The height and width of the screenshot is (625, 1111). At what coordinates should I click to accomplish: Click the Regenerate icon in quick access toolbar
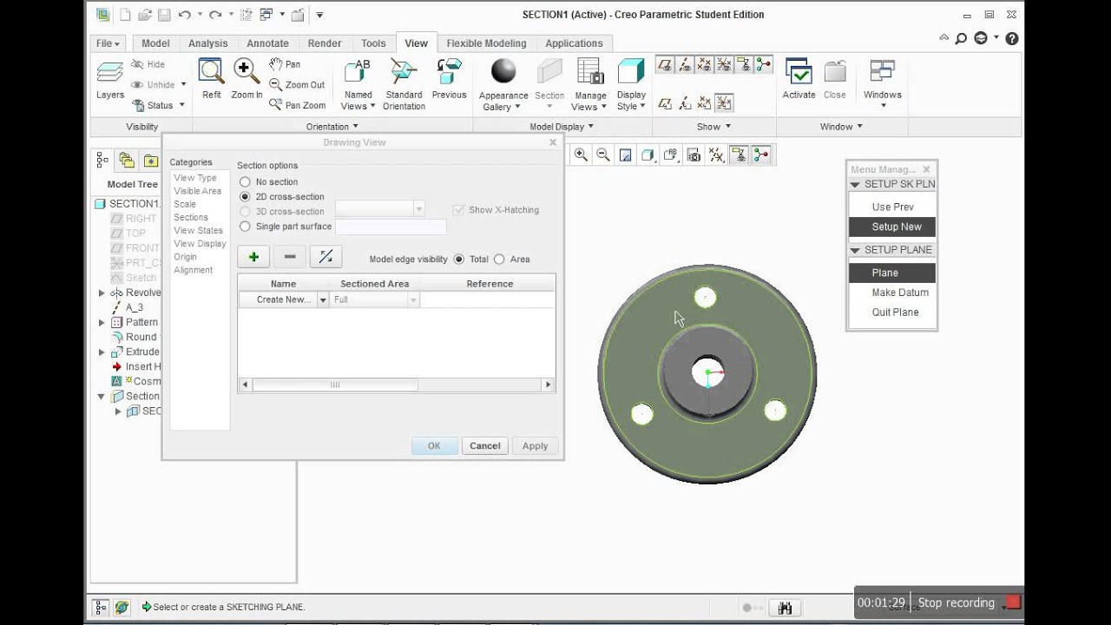(x=247, y=15)
